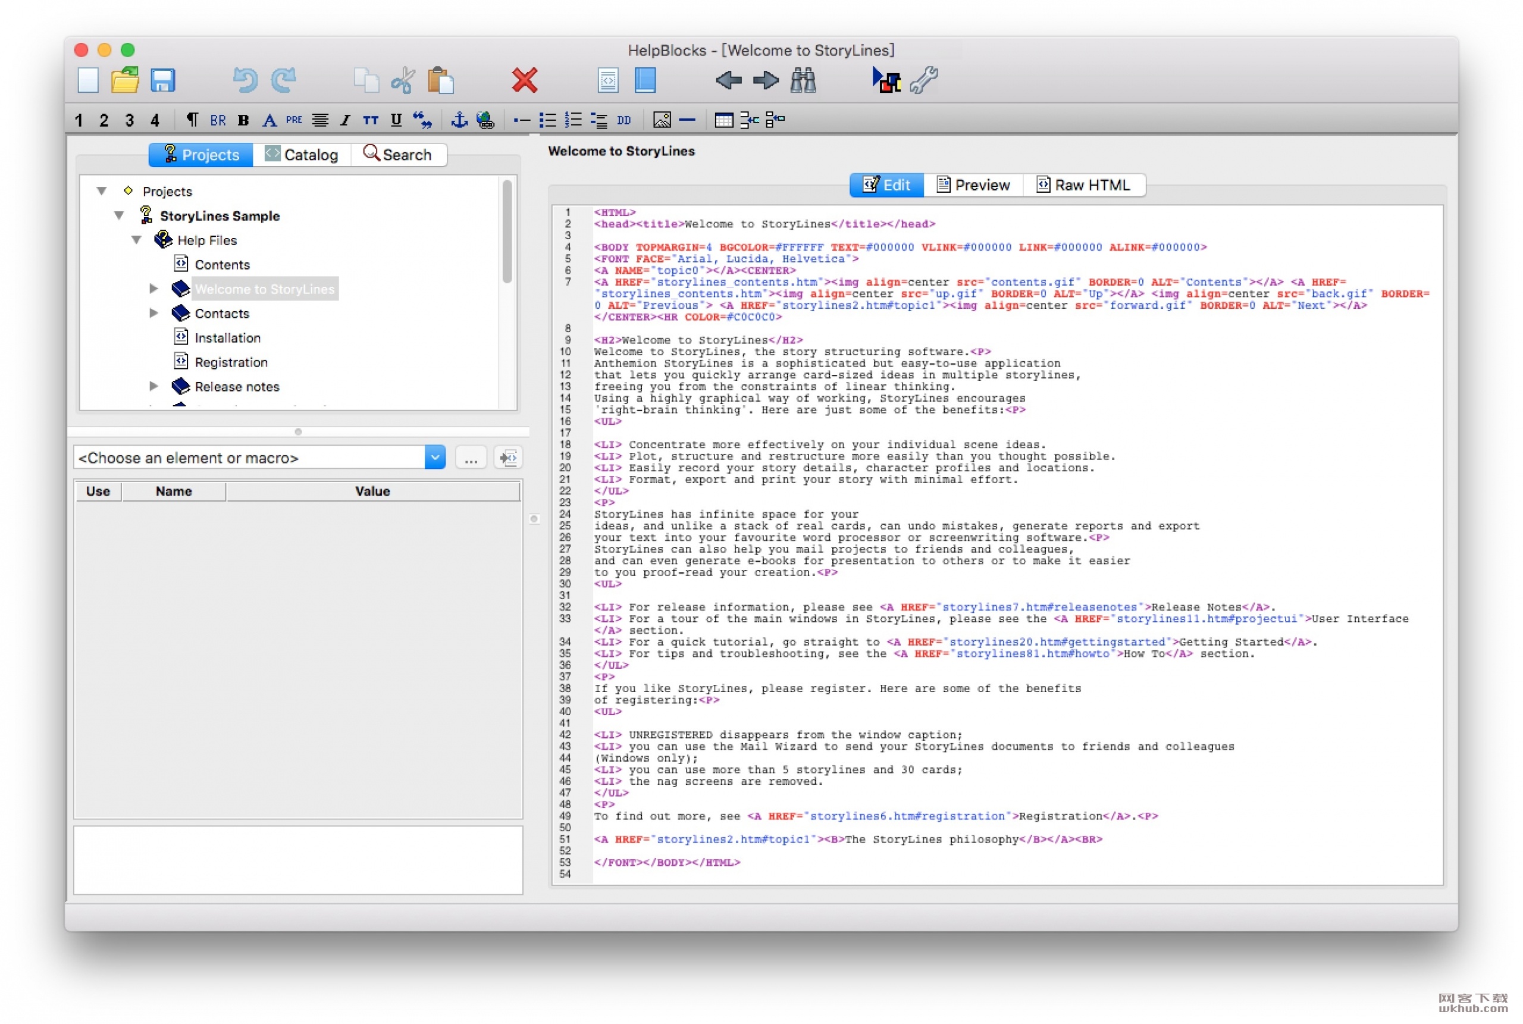Select the Installation topic
This screenshot has height=1024, width=1523.
(x=228, y=337)
